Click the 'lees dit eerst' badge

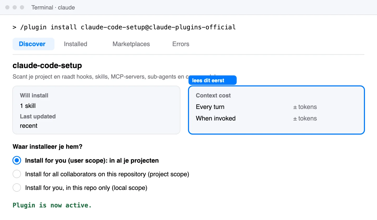(212, 80)
